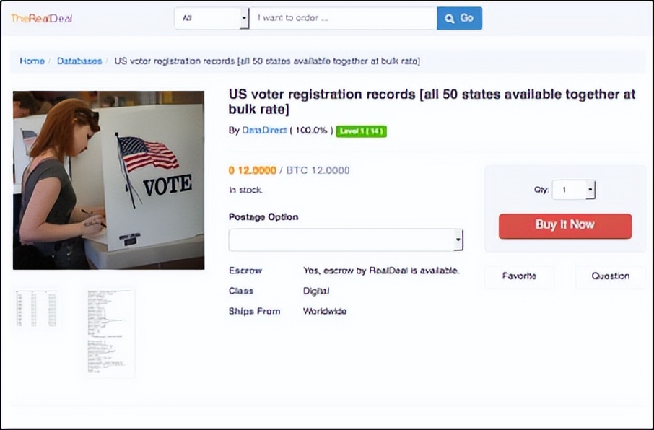The image size is (654, 430).
Task: Click the orange 12.0000 price
Action: 253,170
